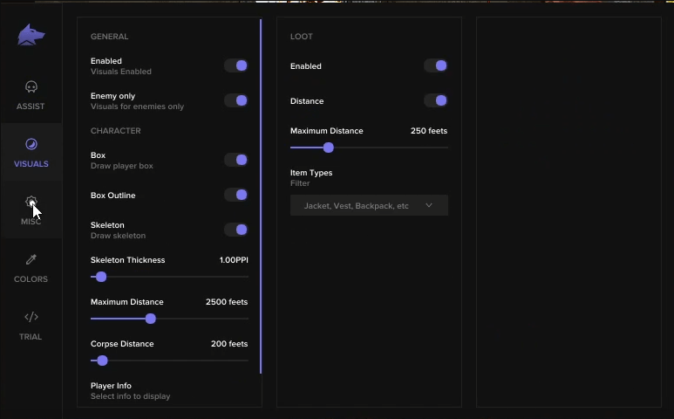Click the Loot Maximum Distance slider handle

[329, 148]
